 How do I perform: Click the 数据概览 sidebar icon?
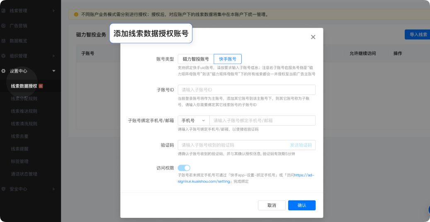tap(4, 41)
